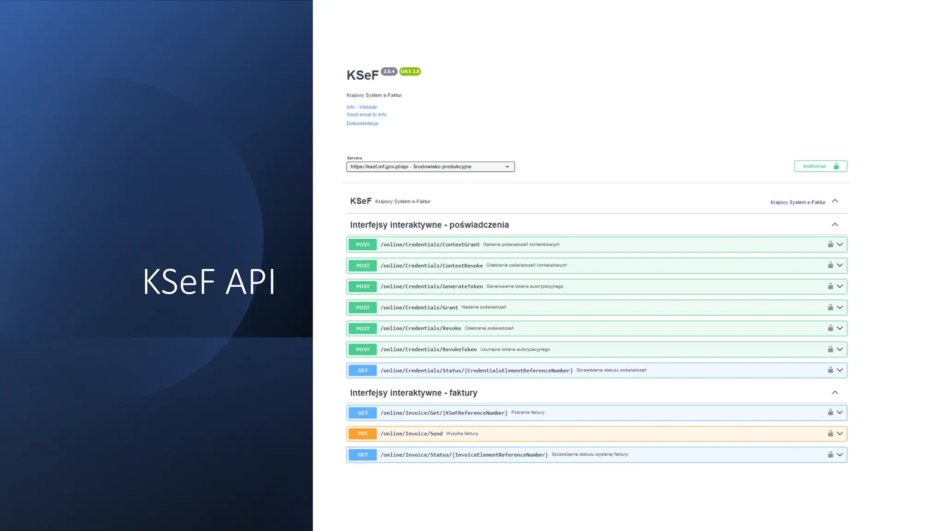
Task: Click the path '/online/Credentials/GenerateToken'
Action: coord(432,287)
